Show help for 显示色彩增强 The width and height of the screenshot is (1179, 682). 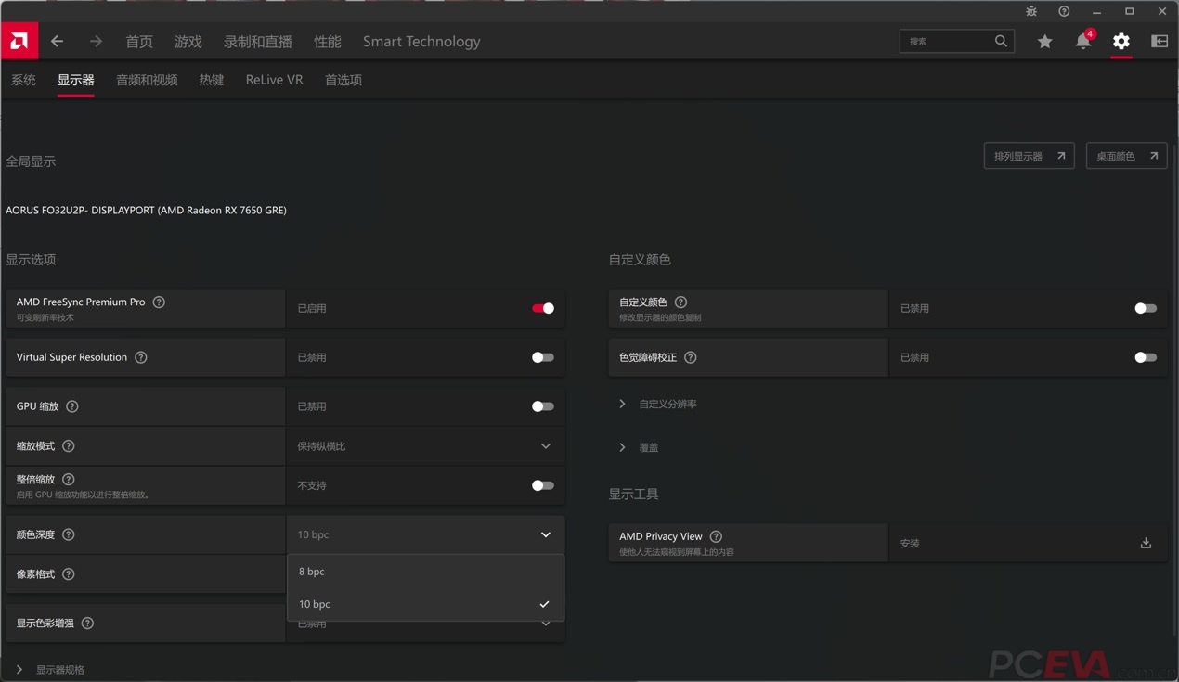[87, 624]
